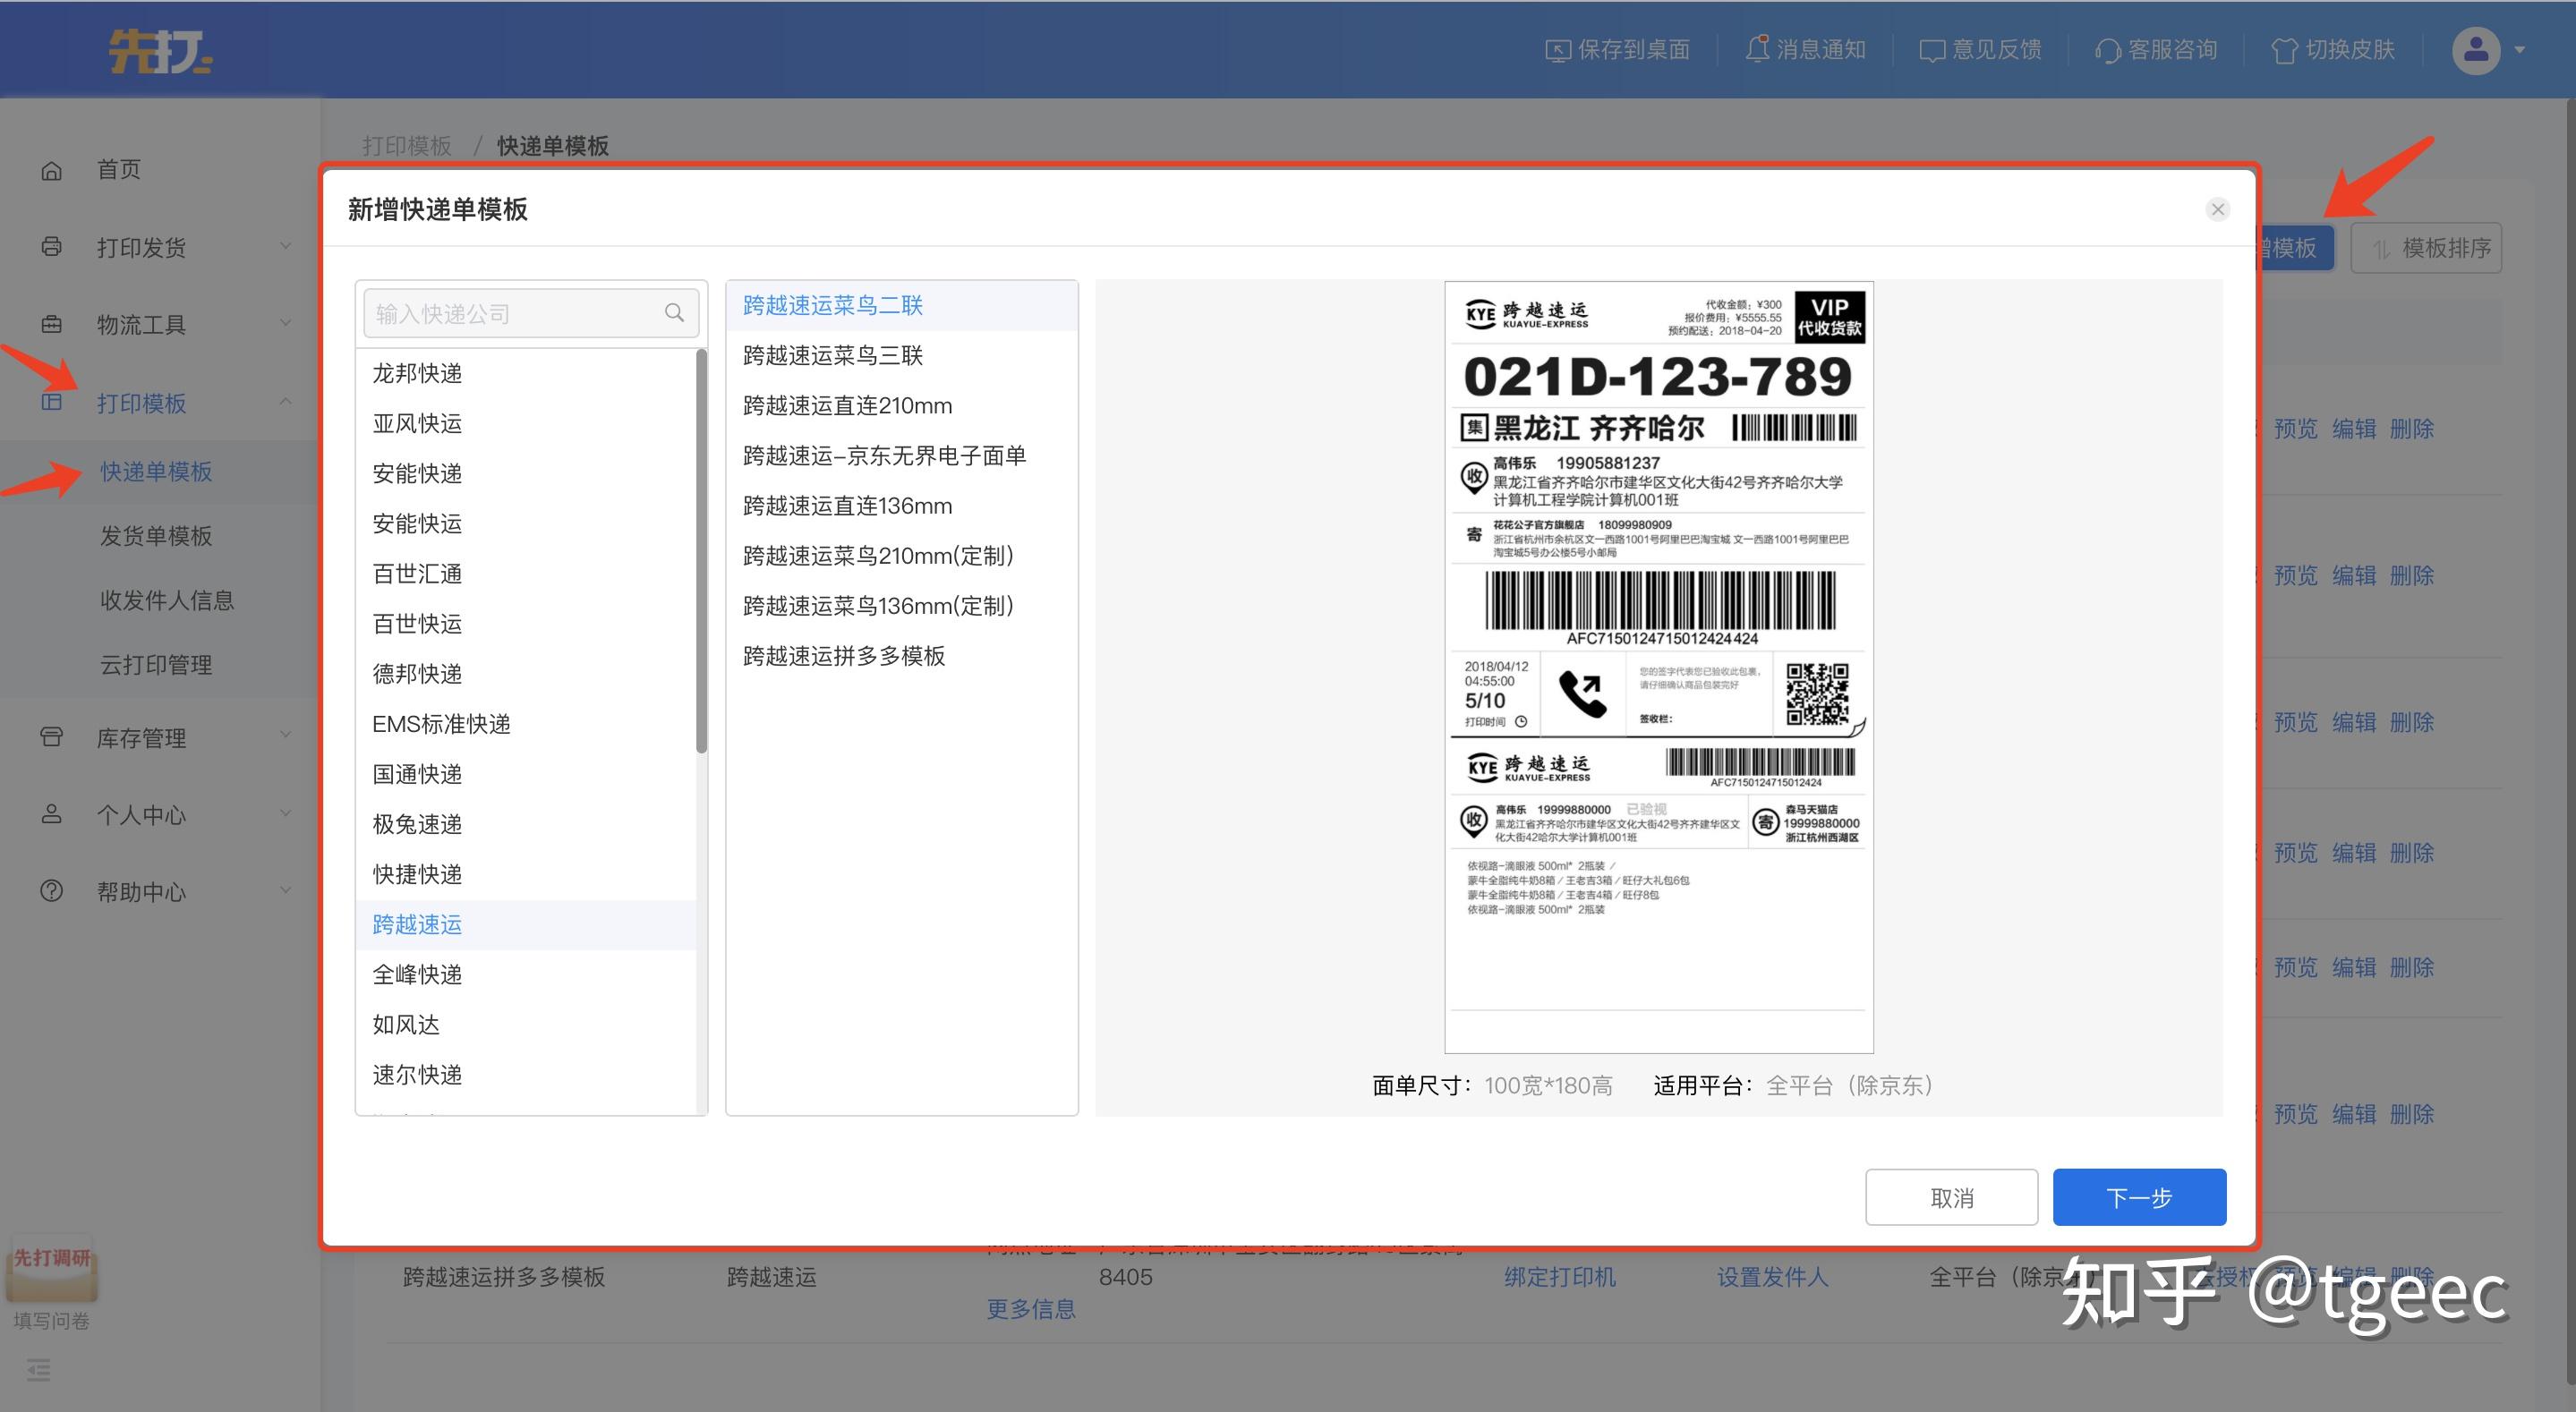Open the account dropdown arrow beside avatar

2520,50
